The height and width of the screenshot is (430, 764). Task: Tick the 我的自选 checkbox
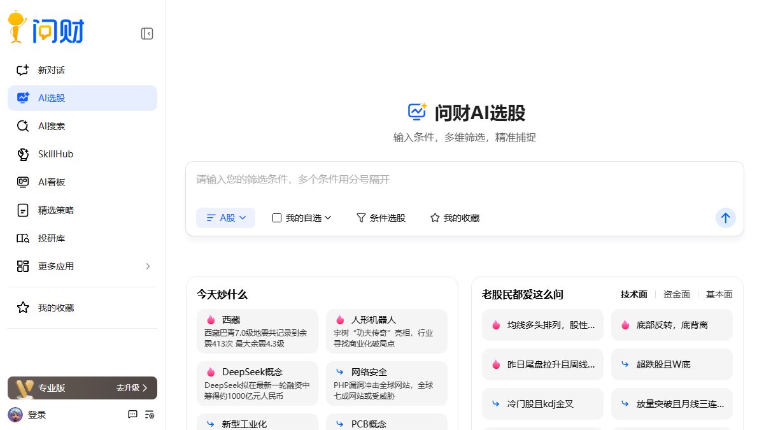[277, 218]
